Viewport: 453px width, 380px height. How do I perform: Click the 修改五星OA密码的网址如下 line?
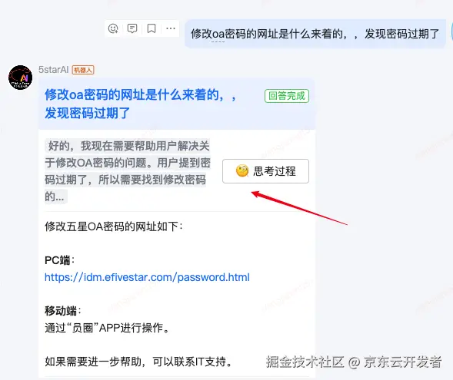(x=114, y=226)
